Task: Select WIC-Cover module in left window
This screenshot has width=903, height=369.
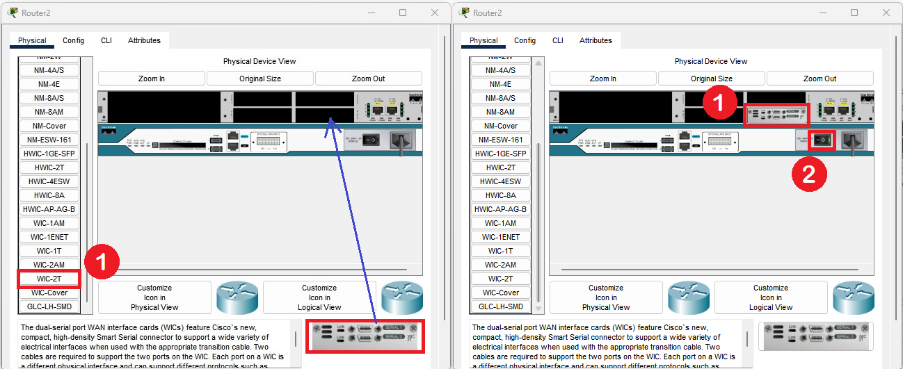Action: (x=49, y=293)
